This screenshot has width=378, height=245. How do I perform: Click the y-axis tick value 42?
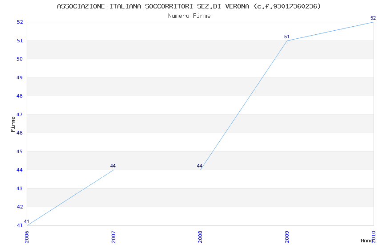click(x=20, y=207)
